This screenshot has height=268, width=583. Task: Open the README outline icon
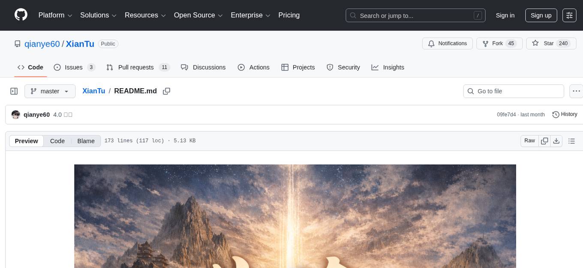pos(572,140)
